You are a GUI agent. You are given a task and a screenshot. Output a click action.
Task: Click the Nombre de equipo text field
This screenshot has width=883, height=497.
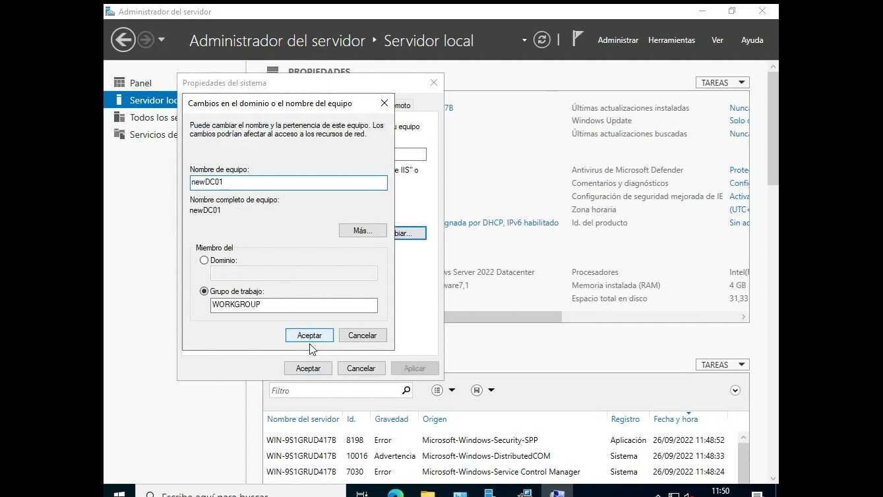(x=288, y=183)
